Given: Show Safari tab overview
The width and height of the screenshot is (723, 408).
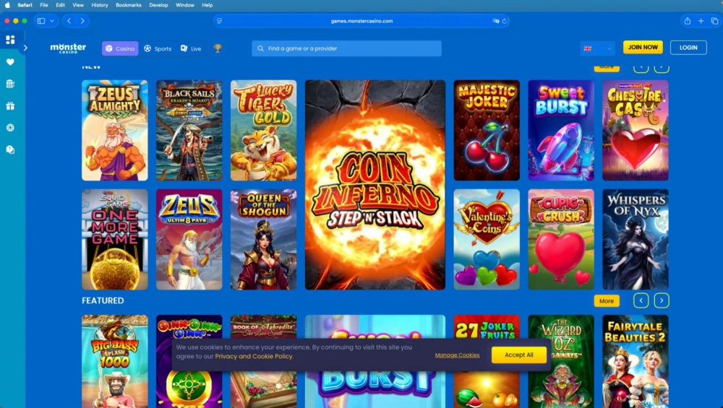Looking at the screenshot, I should coord(715,21).
